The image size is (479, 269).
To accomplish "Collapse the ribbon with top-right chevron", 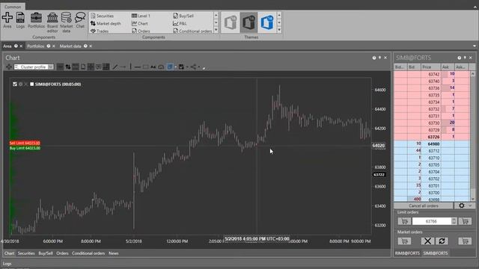I will 475,7.
